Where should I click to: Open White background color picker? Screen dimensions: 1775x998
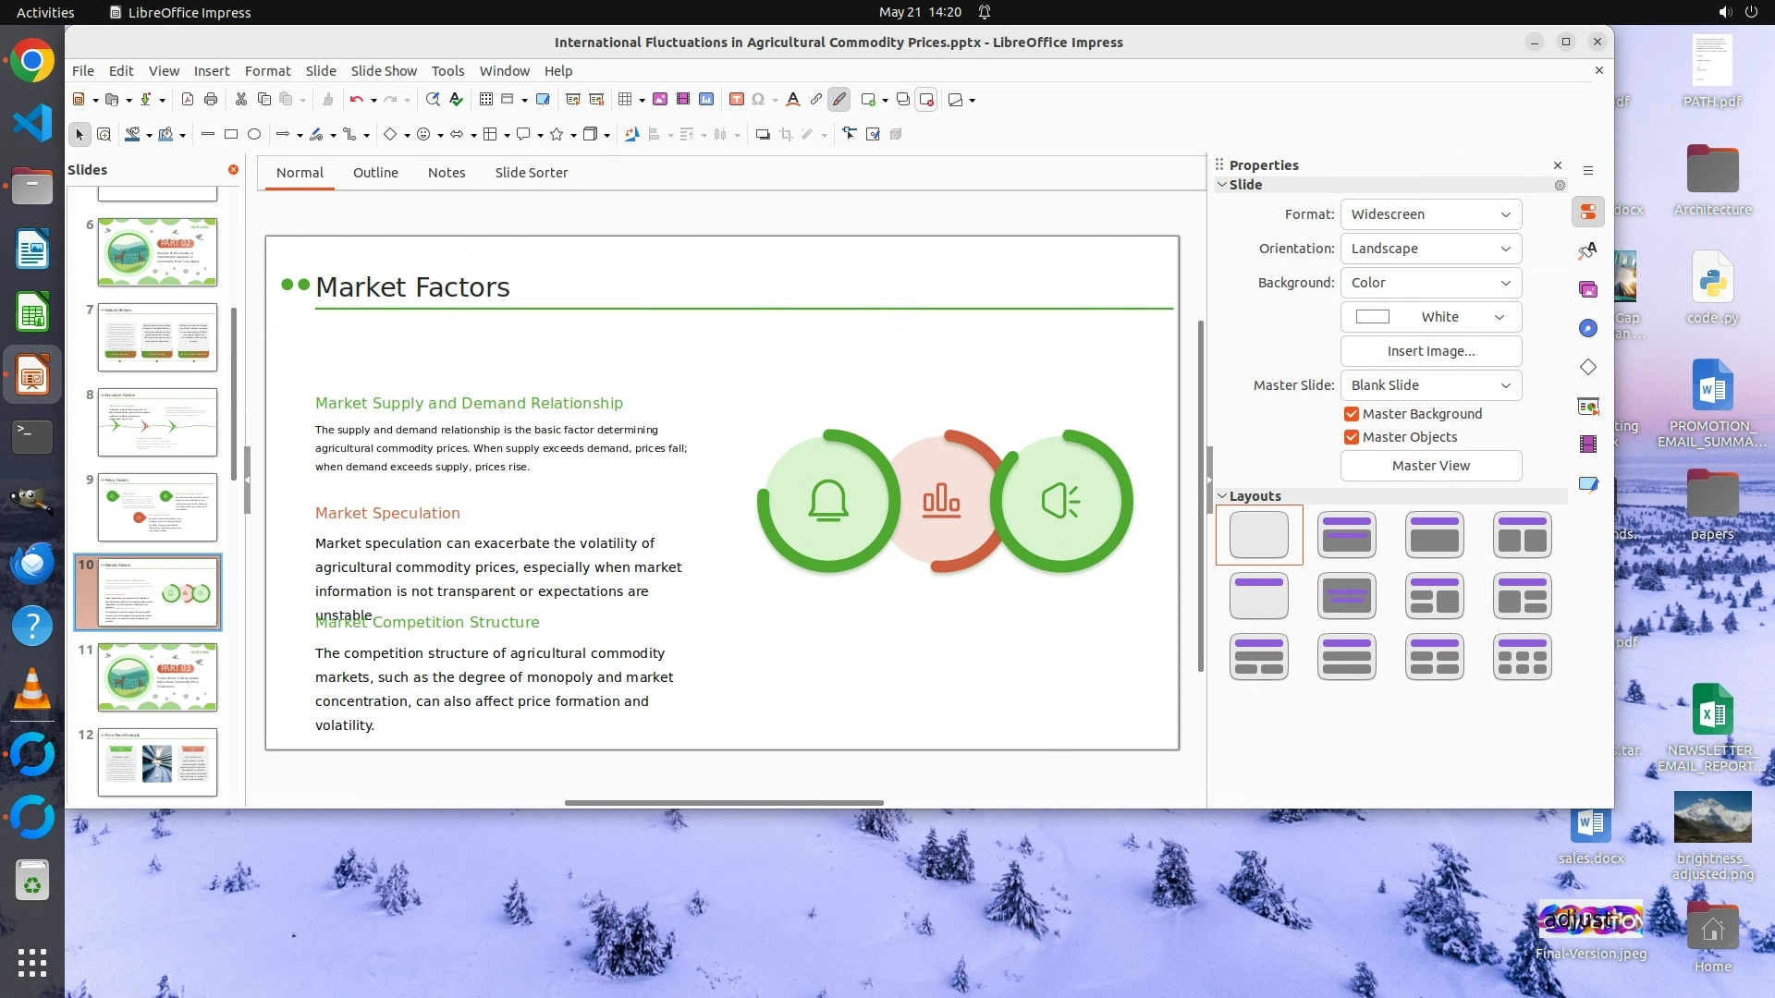[x=1430, y=317]
